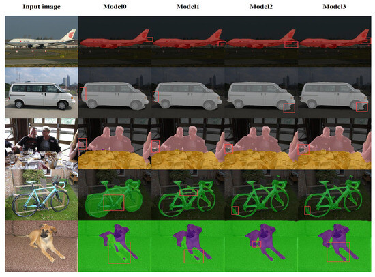Viewport: 375px width, 277px height.
Task: Select the white van input image
Action: (42, 92)
